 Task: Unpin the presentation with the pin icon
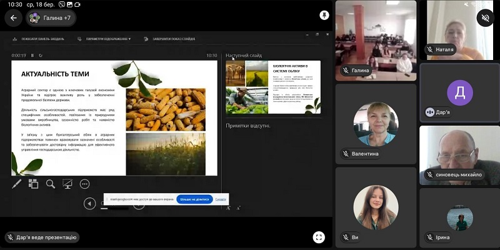coord(324,15)
